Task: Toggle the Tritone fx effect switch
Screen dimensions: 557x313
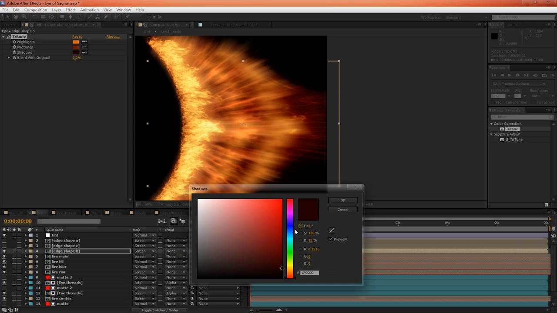Action: click(9, 37)
